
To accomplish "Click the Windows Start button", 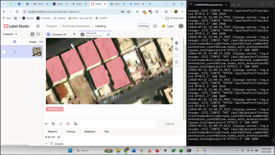I will point(70,150).
